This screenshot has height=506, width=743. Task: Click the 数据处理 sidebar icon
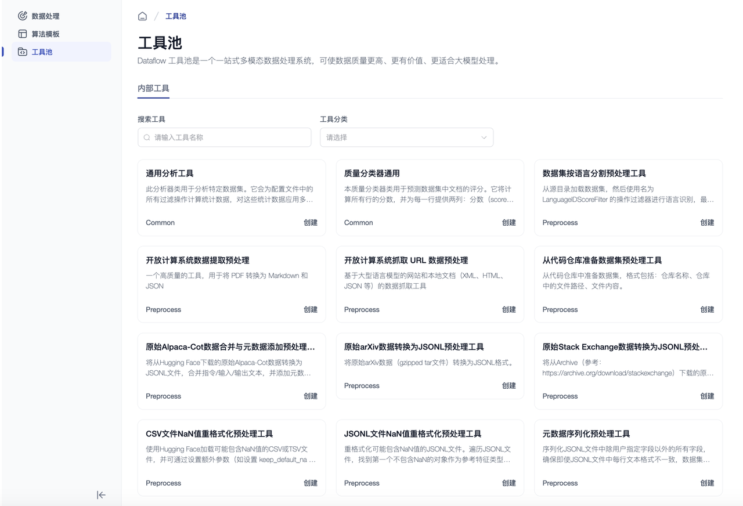point(23,16)
